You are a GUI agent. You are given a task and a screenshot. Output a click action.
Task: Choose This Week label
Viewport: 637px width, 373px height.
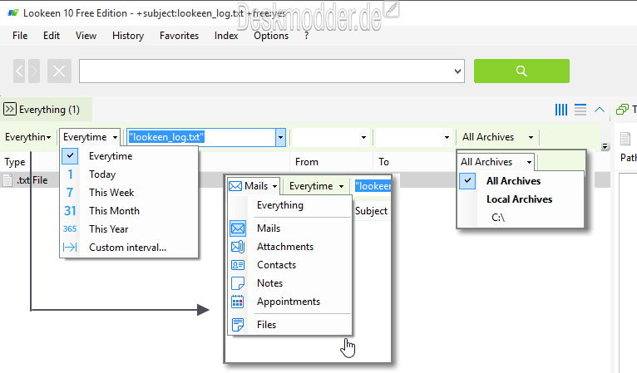[111, 193]
